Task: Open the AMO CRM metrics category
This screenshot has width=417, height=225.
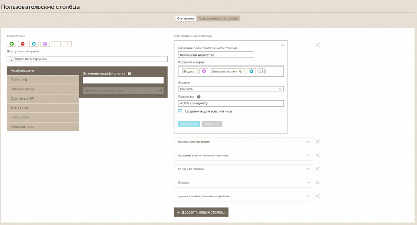Action: (43, 108)
